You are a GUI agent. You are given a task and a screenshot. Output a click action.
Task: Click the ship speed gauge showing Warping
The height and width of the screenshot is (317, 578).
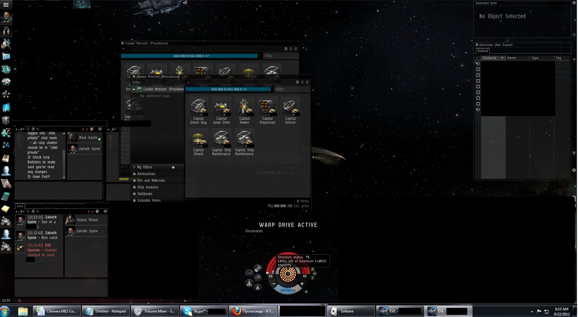(288, 290)
